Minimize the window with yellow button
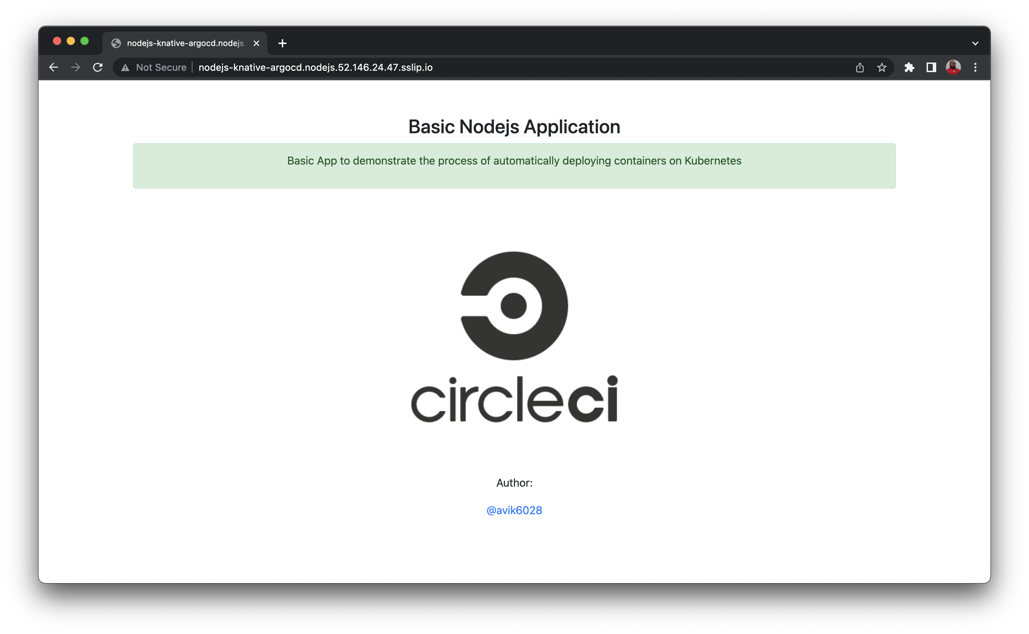Viewport: 1029px width, 634px height. [70, 41]
